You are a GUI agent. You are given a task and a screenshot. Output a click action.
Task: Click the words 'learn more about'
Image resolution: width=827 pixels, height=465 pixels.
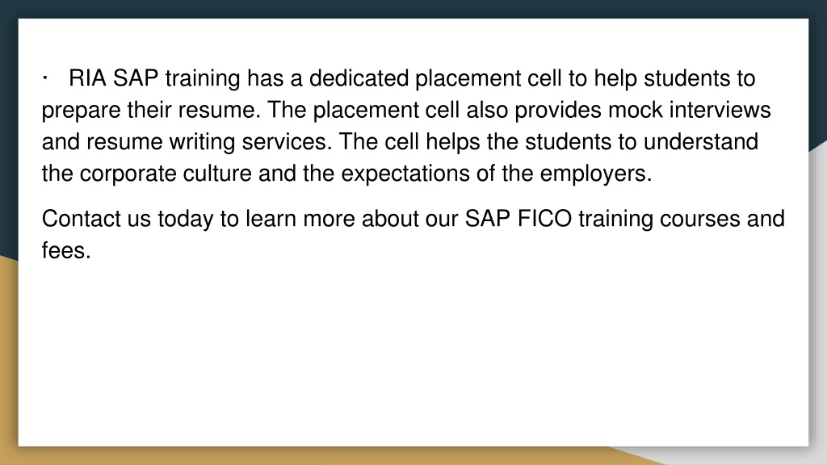coord(332,219)
